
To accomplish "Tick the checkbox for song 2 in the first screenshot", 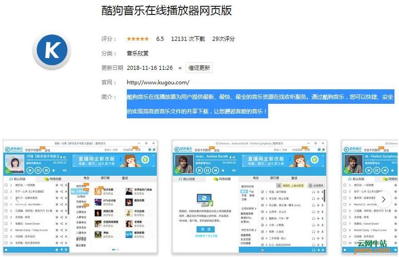I will point(6,191).
